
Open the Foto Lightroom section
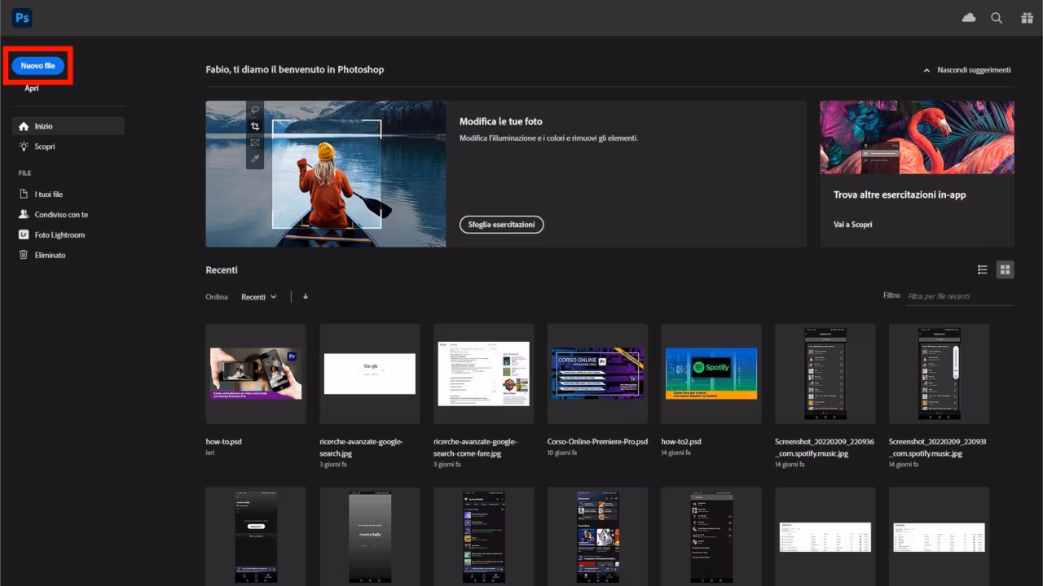click(x=58, y=234)
